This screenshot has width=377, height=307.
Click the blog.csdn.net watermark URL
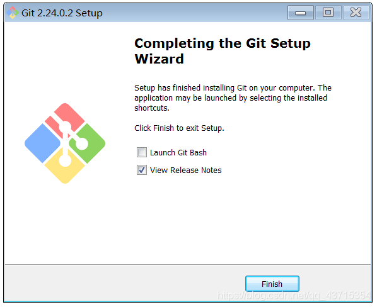point(294,295)
